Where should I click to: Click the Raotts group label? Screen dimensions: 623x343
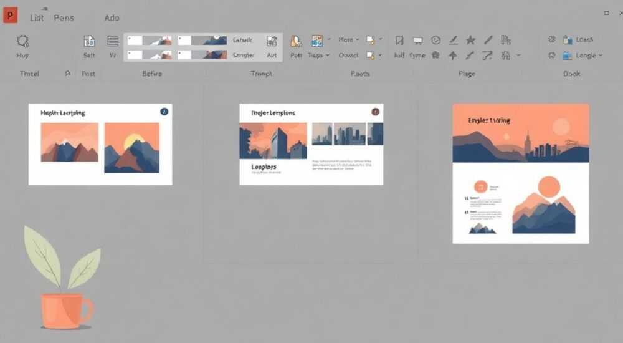pyautogui.click(x=360, y=74)
